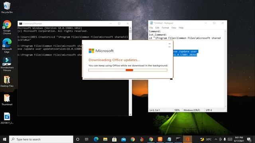Open Notepad Edit menu
The height and width of the screenshot is (143, 255).
tap(157, 28)
